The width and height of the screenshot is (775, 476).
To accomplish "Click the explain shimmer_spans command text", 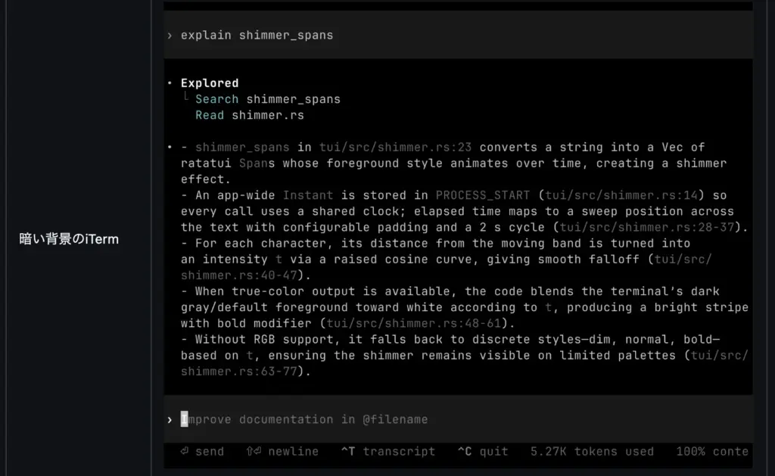I will click(257, 36).
